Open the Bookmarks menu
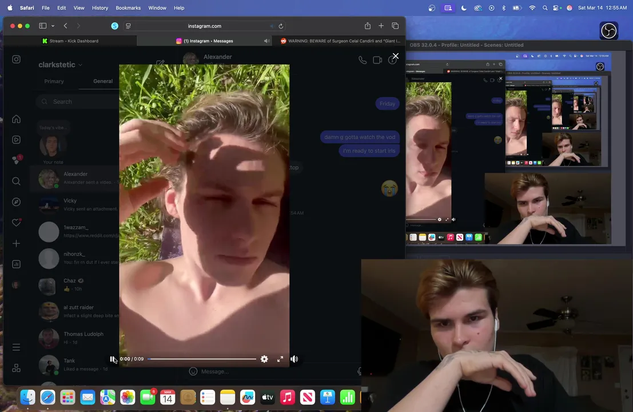Image resolution: width=633 pixels, height=412 pixels. tap(128, 7)
